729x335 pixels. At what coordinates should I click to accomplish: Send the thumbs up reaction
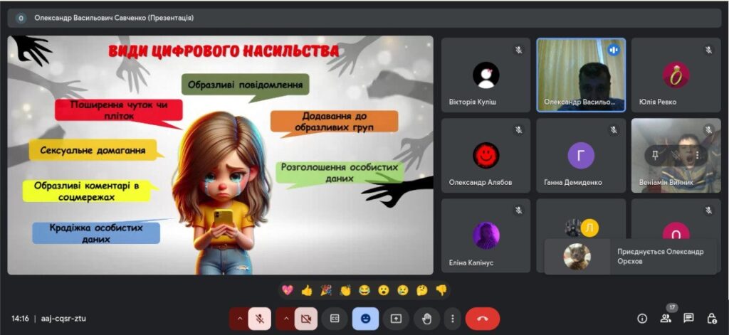(x=307, y=290)
